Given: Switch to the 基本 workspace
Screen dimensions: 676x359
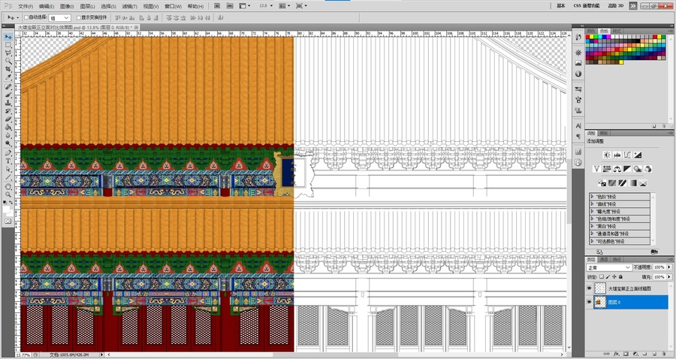Looking at the screenshot, I should tap(561, 6).
